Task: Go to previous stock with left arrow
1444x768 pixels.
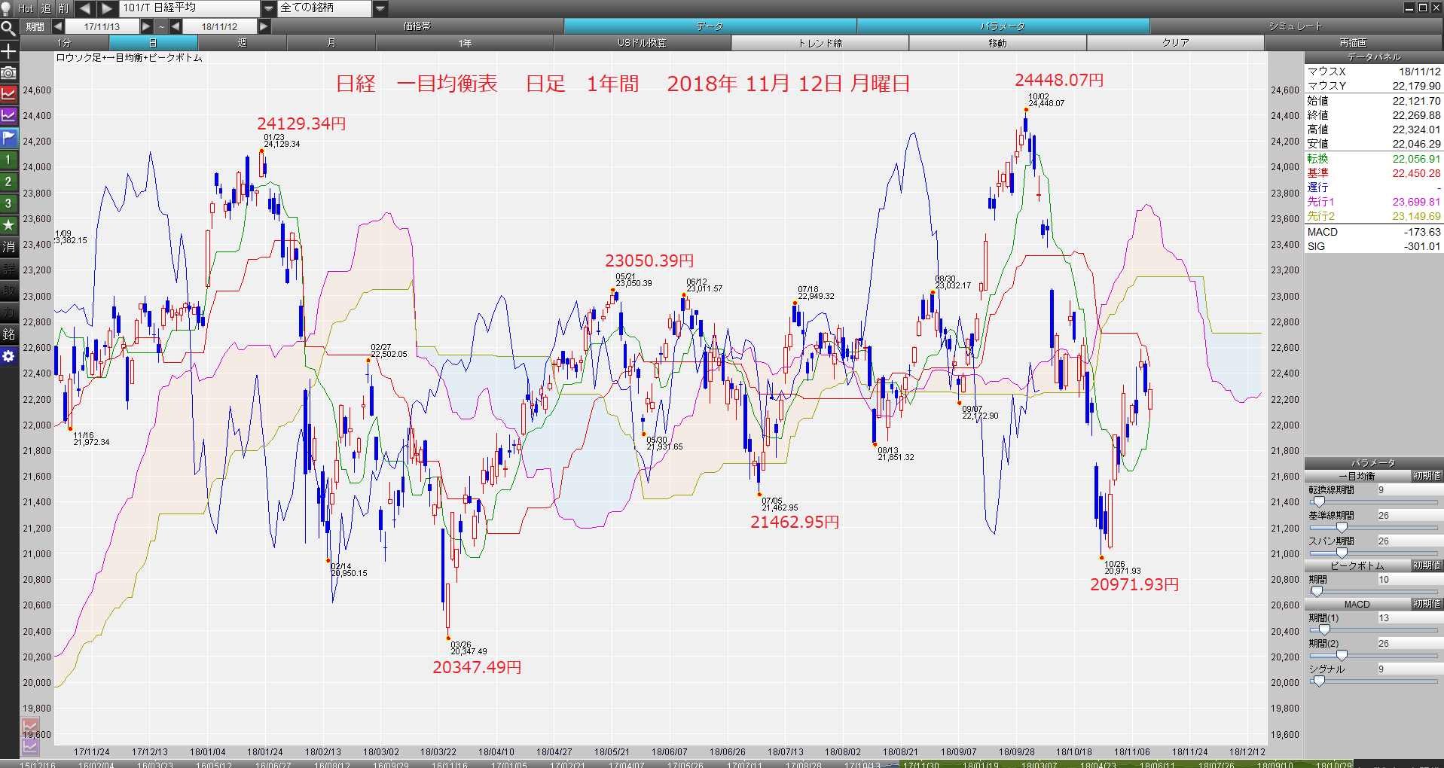Action: pos(85,8)
